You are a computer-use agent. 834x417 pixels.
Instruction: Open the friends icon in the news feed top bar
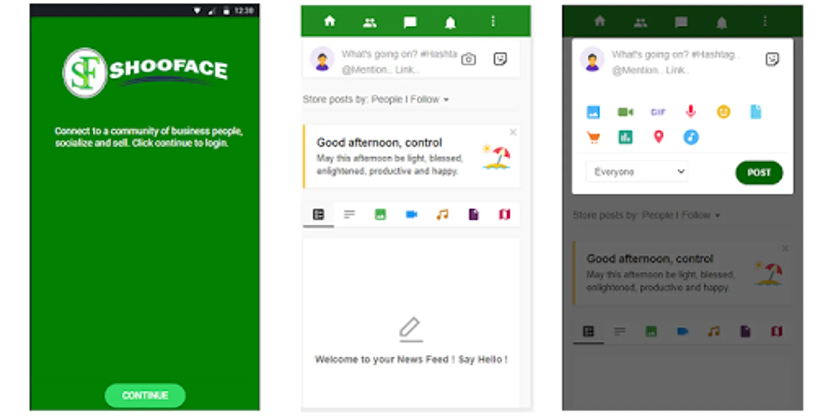pos(370,22)
